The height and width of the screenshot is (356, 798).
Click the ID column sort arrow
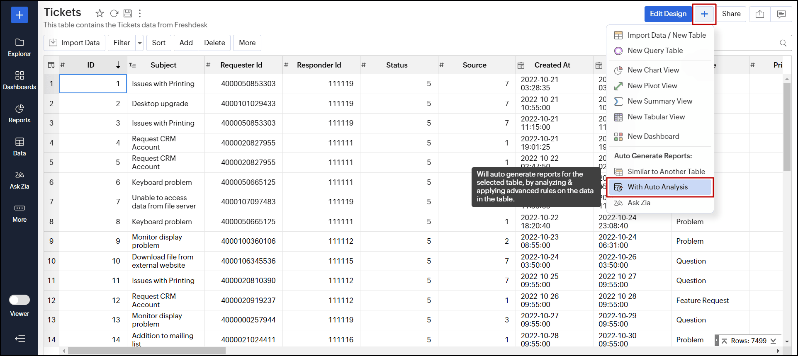point(118,65)
